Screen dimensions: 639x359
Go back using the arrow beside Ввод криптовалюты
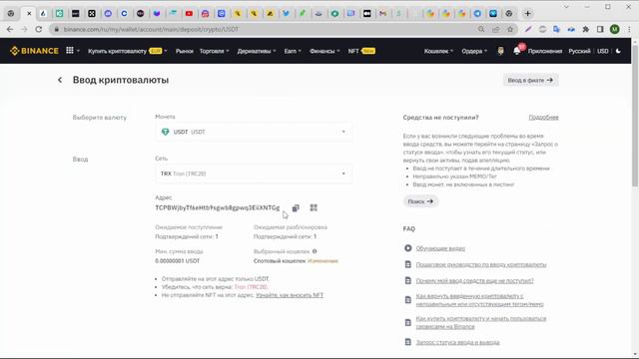point(60,80)
